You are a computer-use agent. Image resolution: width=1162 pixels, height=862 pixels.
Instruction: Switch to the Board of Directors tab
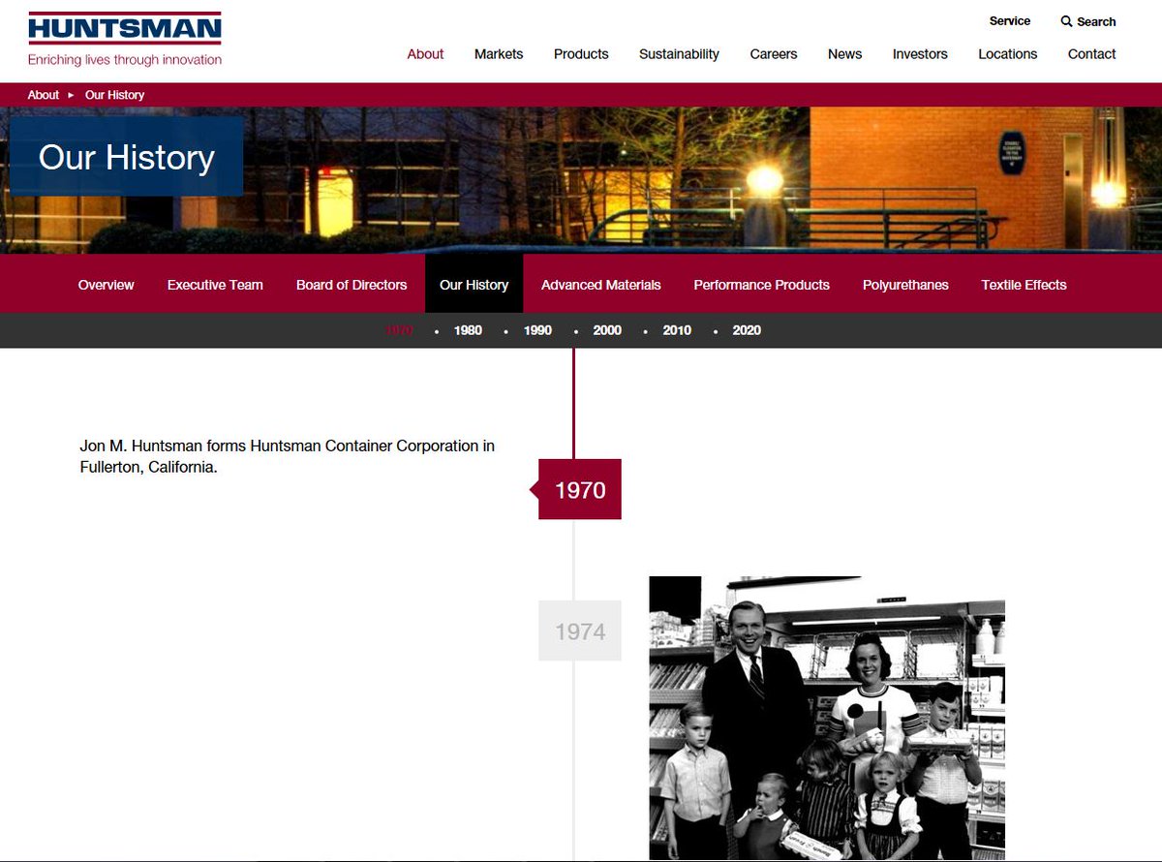[x=352, y=285]
